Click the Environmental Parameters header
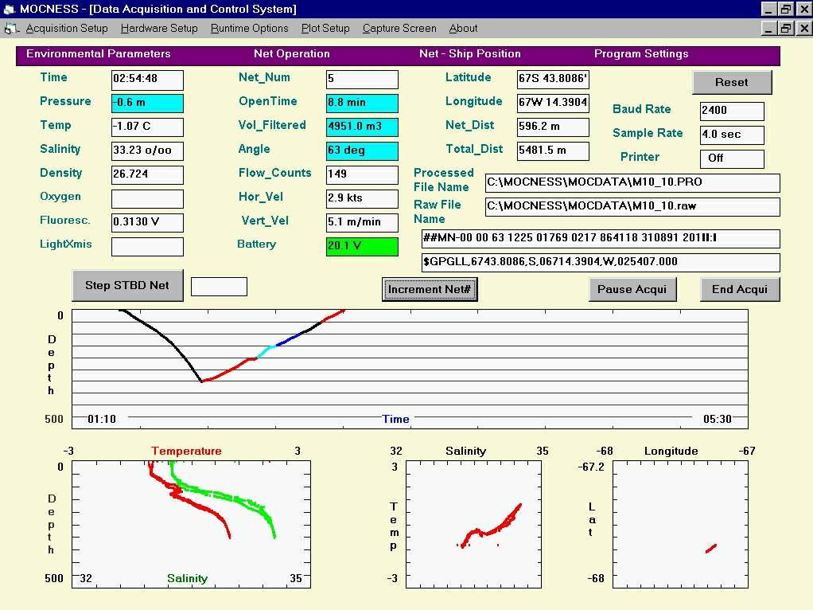Viewport: 813px width, 610px height. point(99,54)
